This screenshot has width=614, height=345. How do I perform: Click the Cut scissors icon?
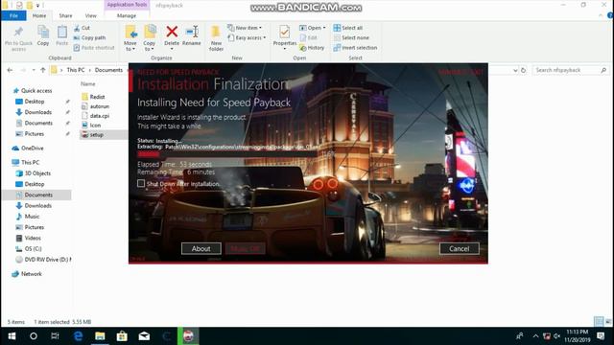point(77,28)
